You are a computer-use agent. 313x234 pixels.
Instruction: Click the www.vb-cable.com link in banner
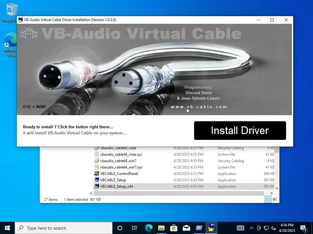(199, 107)
